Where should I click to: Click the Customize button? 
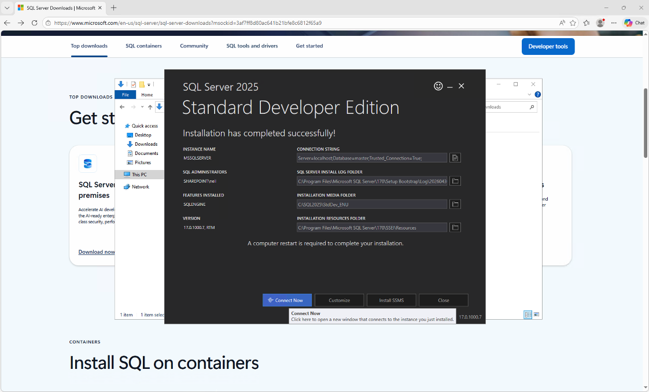point(339,300)
